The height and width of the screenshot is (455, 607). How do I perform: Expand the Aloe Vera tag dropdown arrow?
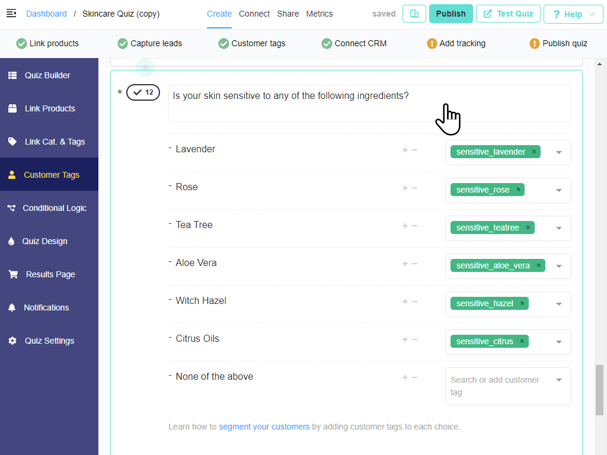point(559,266)
